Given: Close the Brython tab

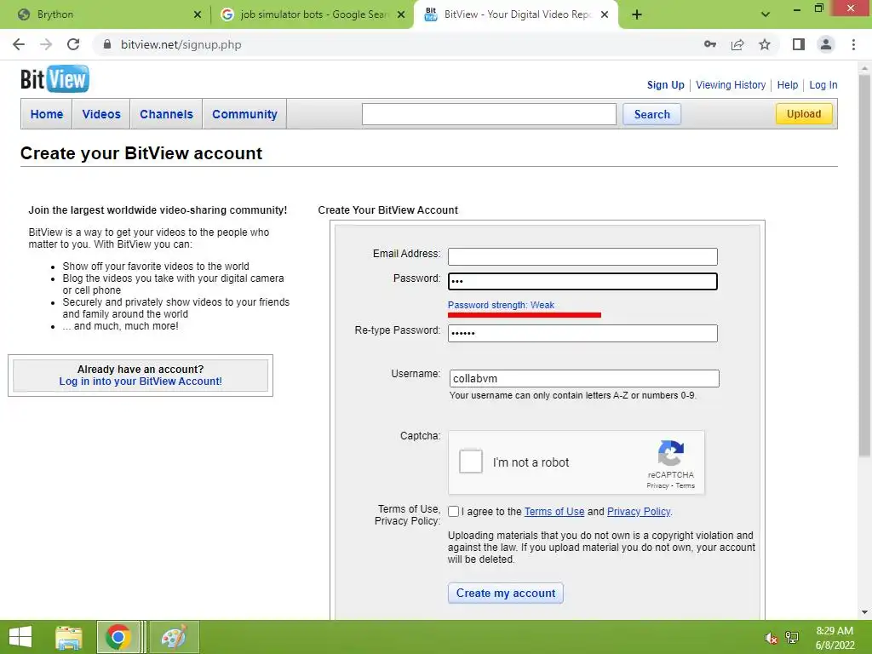Looking at the screenshot, I should pyautogui.click(x=198, y=14).
